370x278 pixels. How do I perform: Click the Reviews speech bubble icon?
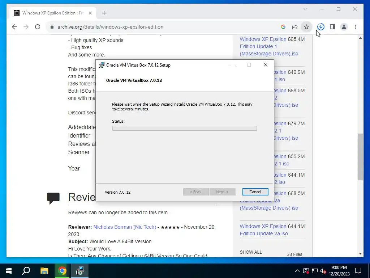click(x=53, y=198)
